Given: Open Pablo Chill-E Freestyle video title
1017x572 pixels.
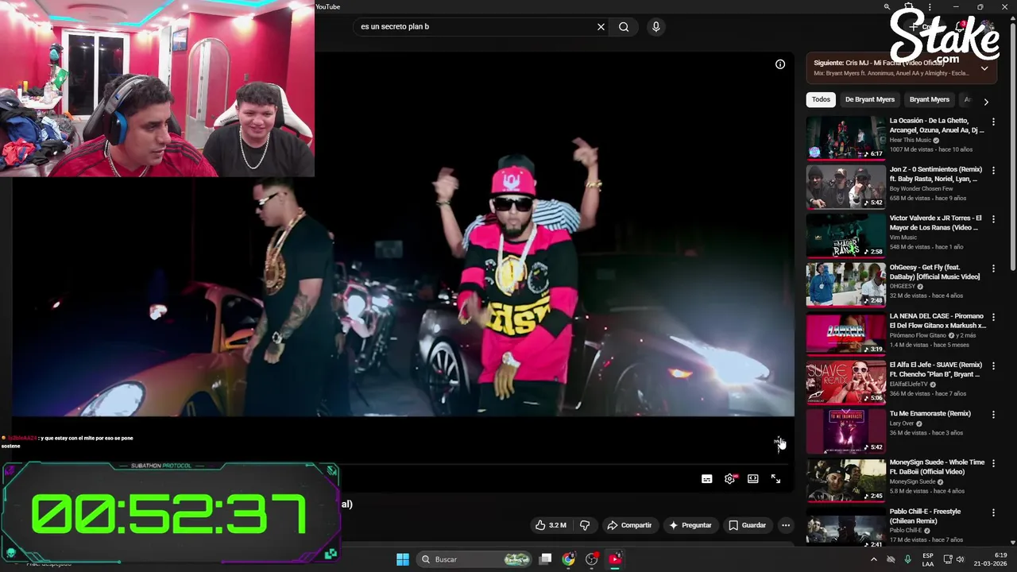Looking at the screenshot, I should click(x=925, y=516).
